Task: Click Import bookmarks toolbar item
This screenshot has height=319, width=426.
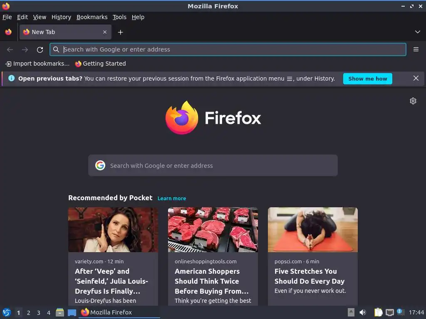Action: click(x=37, y=64)
